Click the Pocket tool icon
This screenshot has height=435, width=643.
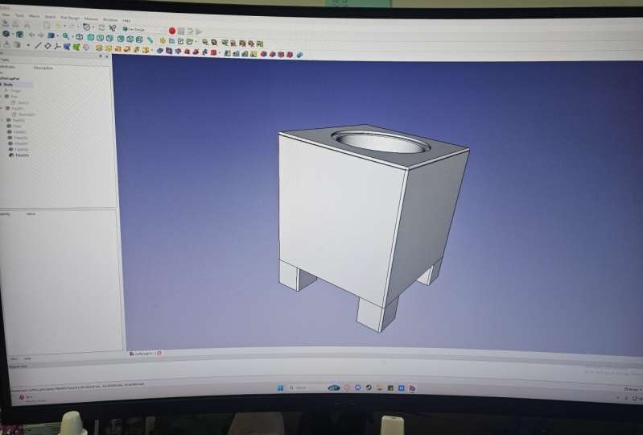click(x=160, y=51)
